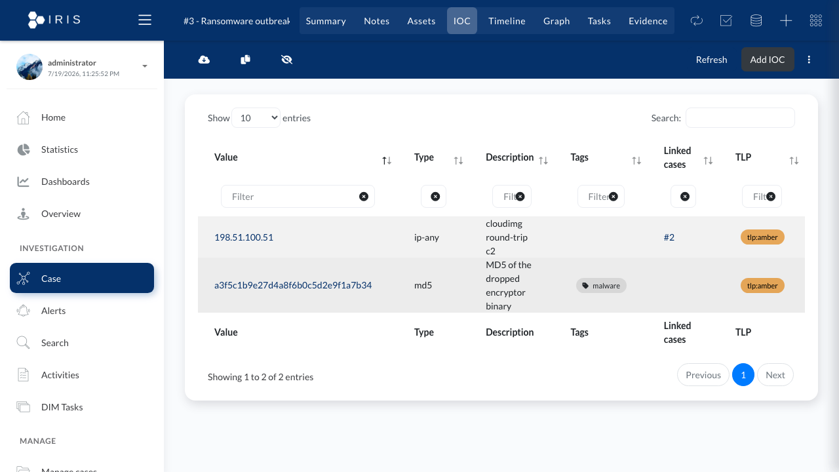This screenshot has width=839, height=472.
Task: Switch to the Evidence tab
Action: point(648,20)
